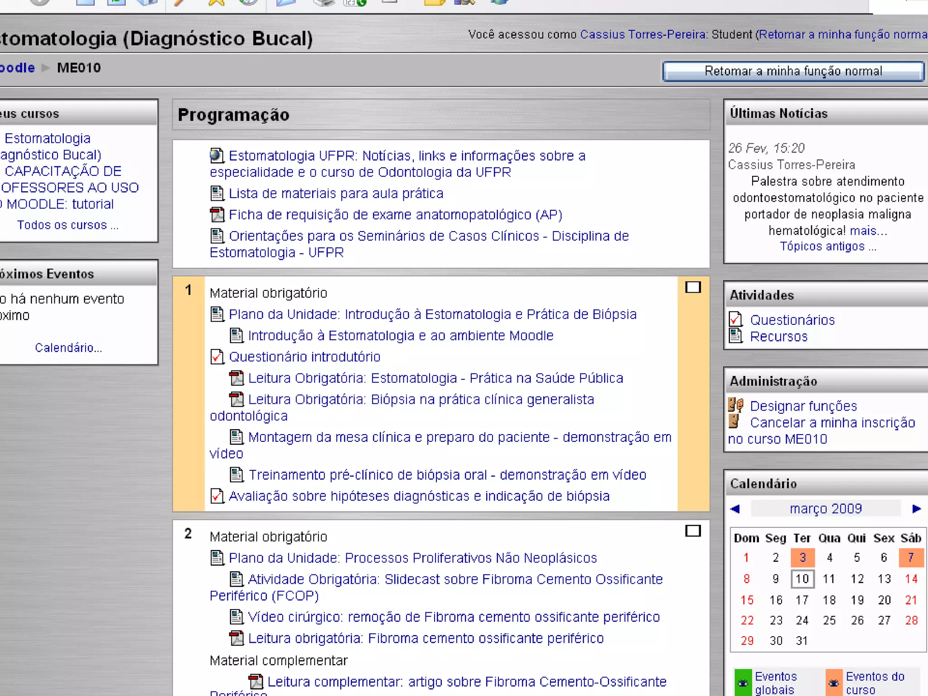Go to next month arrow in calendar
Viewport: 928px width, 696px height.
tap(916, 509)
